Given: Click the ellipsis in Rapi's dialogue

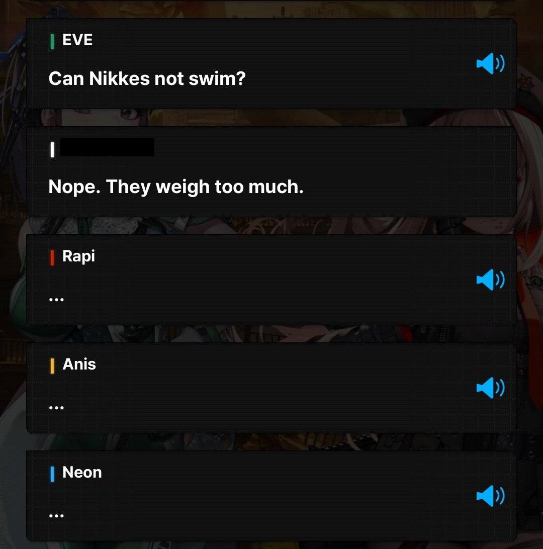Looking at the screenshot, I should pos(56,299).
